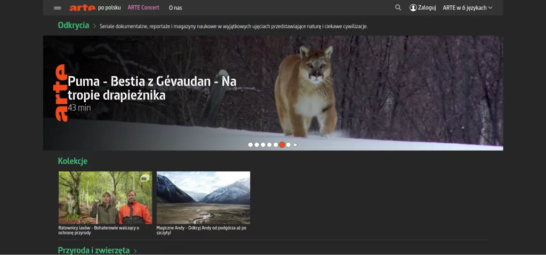Select the active orange carousel dot
The height and width of the screenshot is (255, 546).
click(282, 145)
